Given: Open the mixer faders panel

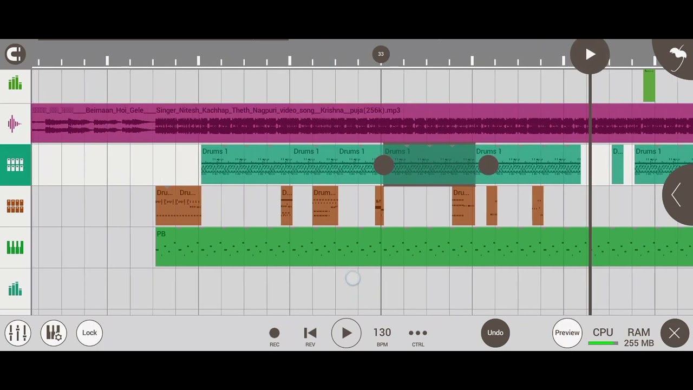Looking at the screenshot, I should point(18,333).
